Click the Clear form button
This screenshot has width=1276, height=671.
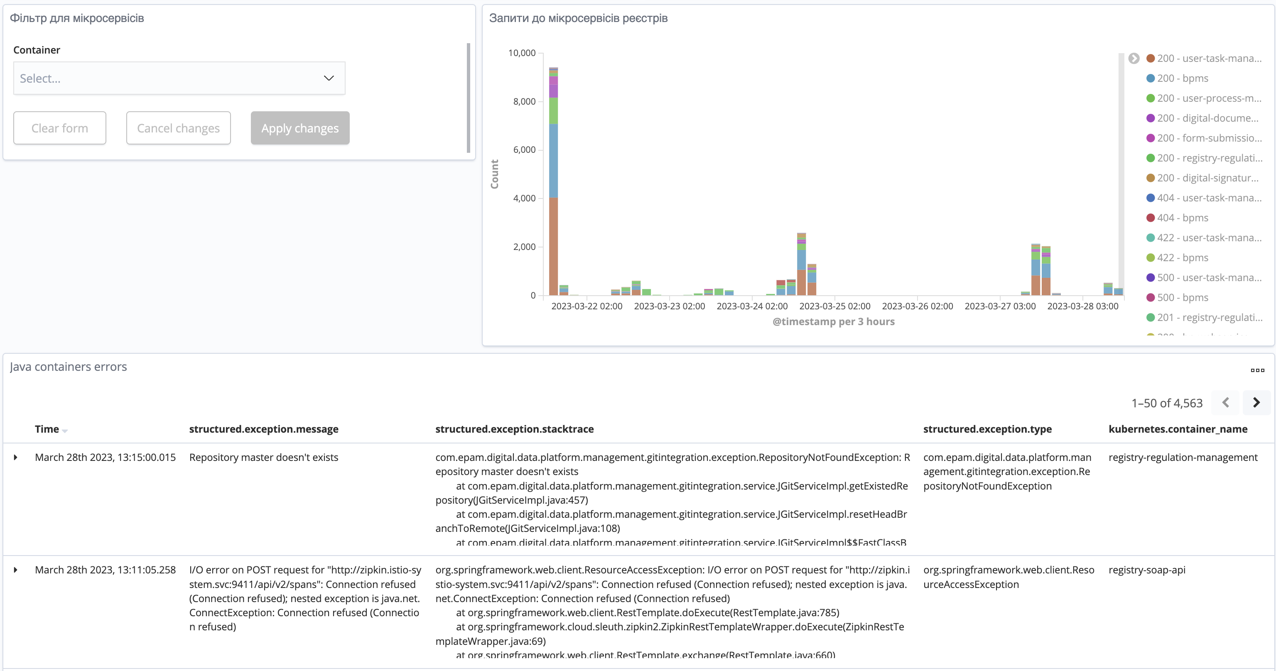[59, 128]
